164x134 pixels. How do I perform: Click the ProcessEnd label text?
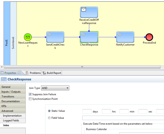(x=149, y=43)
